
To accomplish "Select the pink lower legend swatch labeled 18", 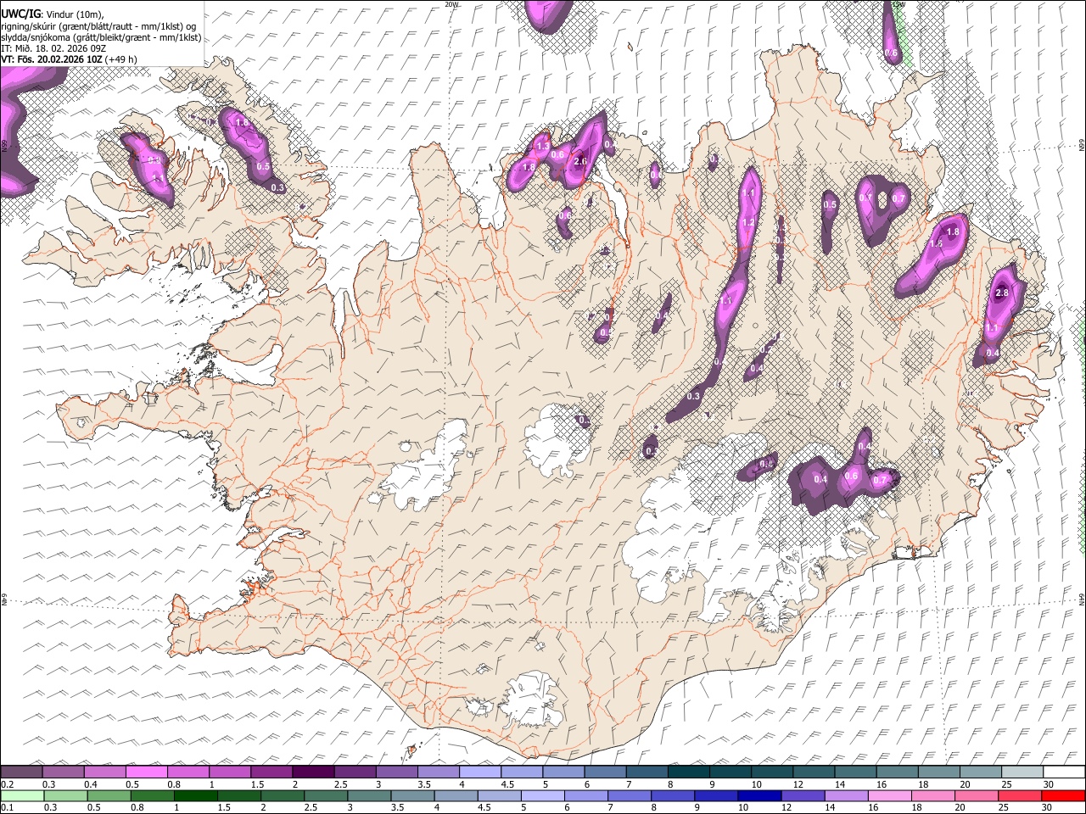I will click(933, 795).
